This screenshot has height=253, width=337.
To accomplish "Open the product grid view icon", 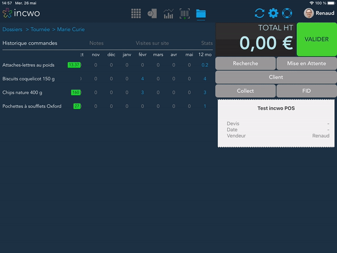I will (136, 13).
